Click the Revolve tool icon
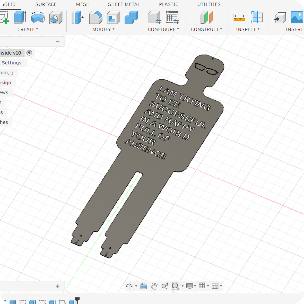This screenshot has width=304, height=304. click(38, 18)
